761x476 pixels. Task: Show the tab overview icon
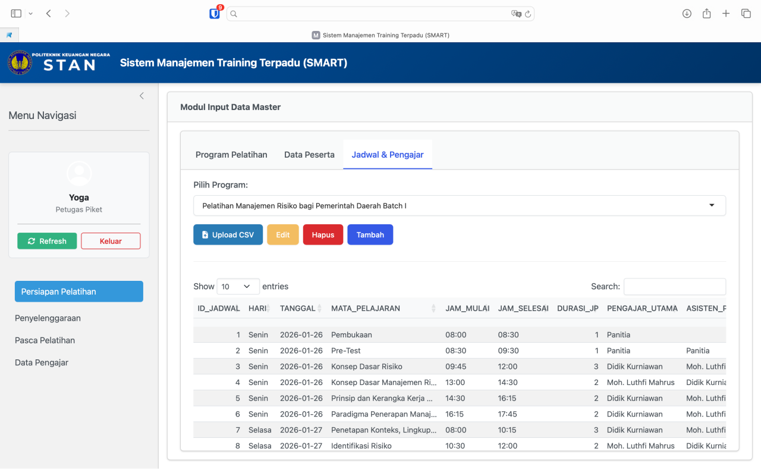coord(746,13)
